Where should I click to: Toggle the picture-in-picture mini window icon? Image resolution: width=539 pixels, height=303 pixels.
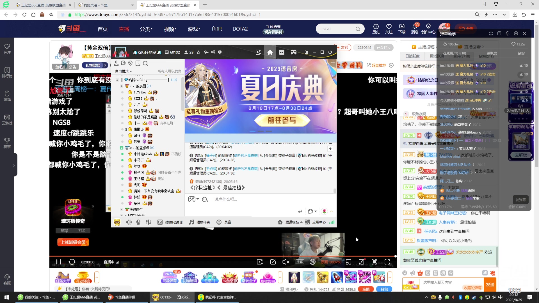click(x=348, y=262)
